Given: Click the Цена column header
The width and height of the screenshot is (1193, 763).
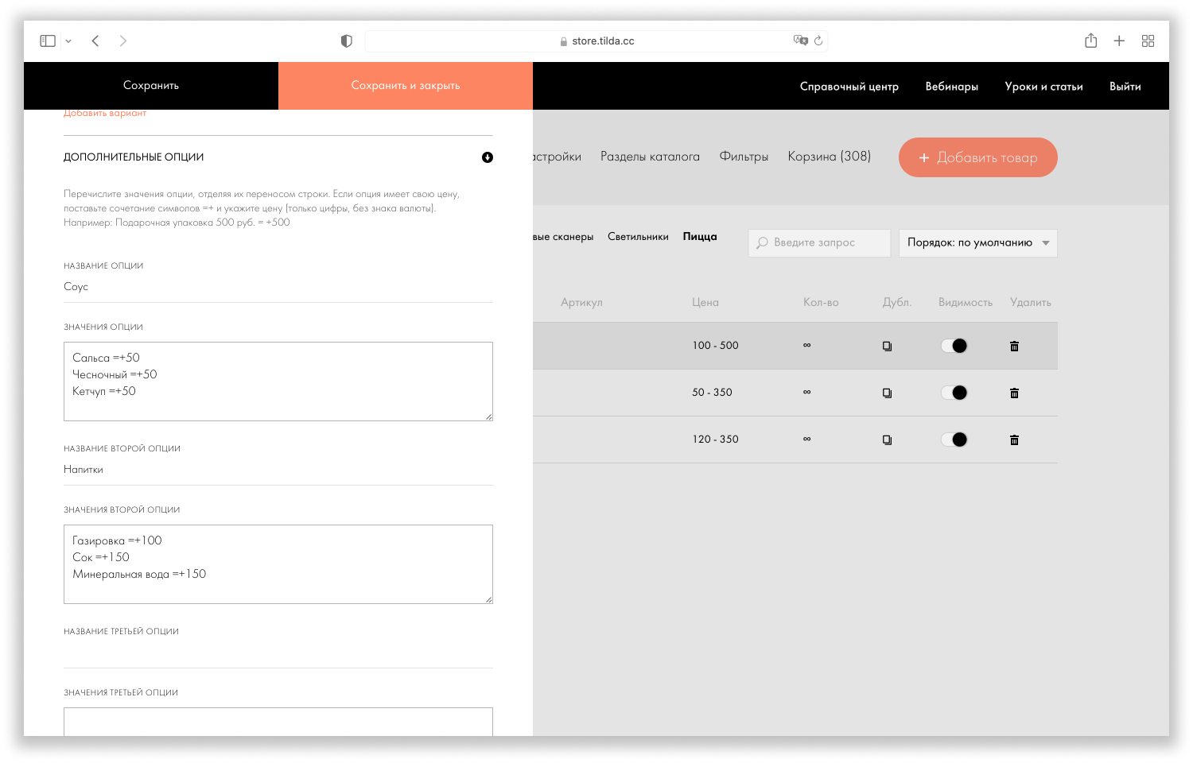Looking at the screenshot, I should click(x=705, y=303).
